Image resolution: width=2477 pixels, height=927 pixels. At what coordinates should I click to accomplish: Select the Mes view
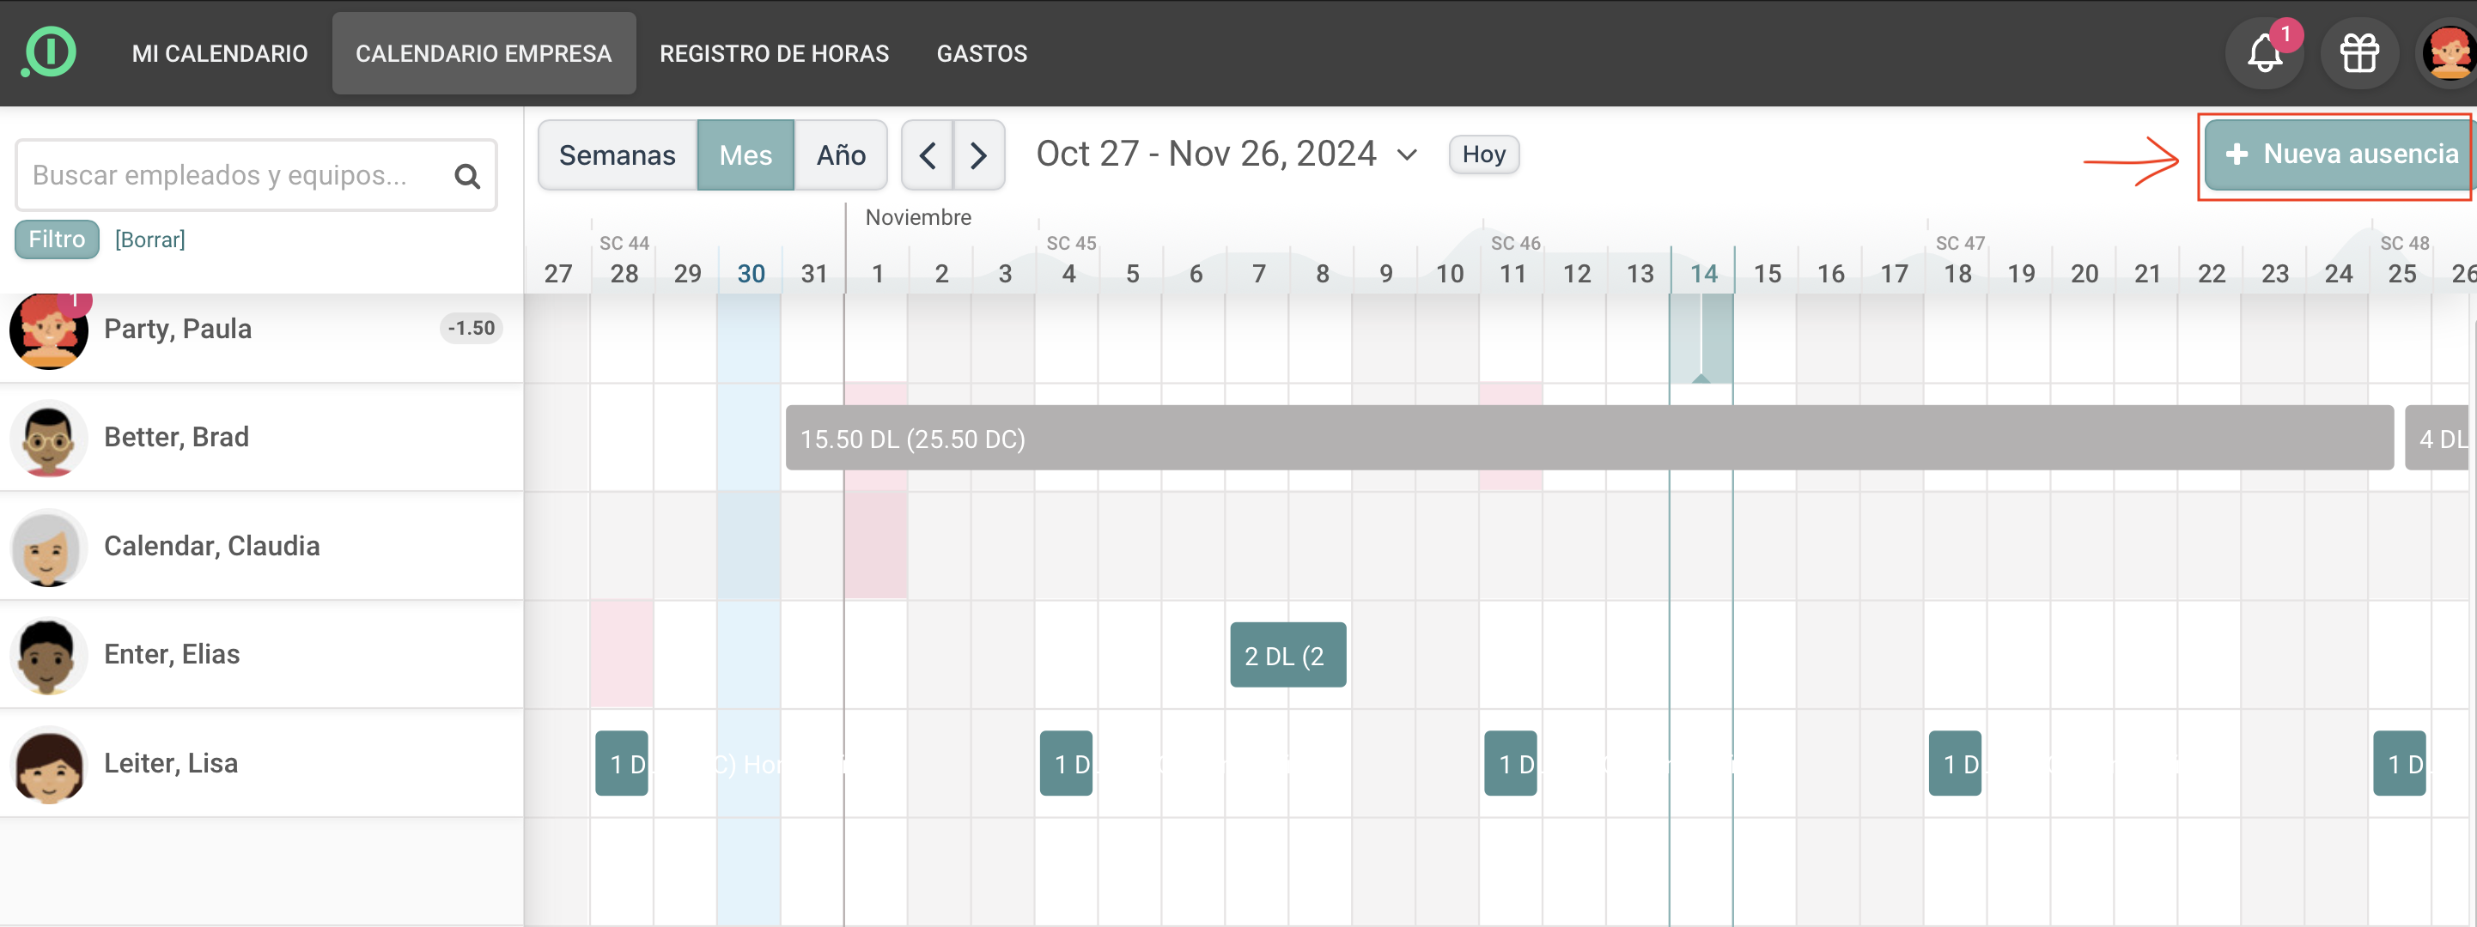point(746,154)
